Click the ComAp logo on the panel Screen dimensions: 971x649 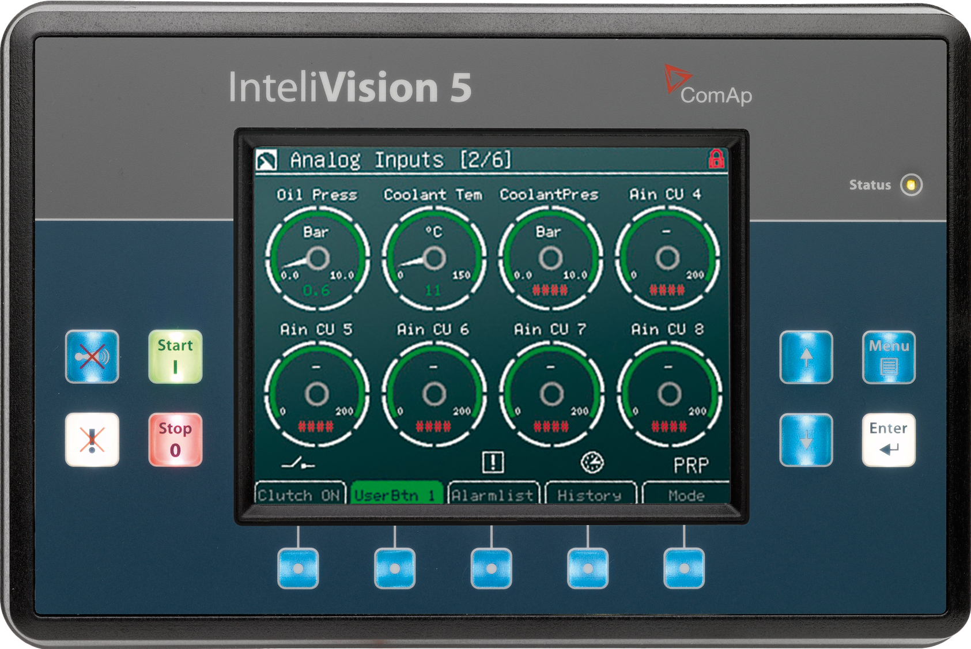pyautogui.click(x=708, y=85)
